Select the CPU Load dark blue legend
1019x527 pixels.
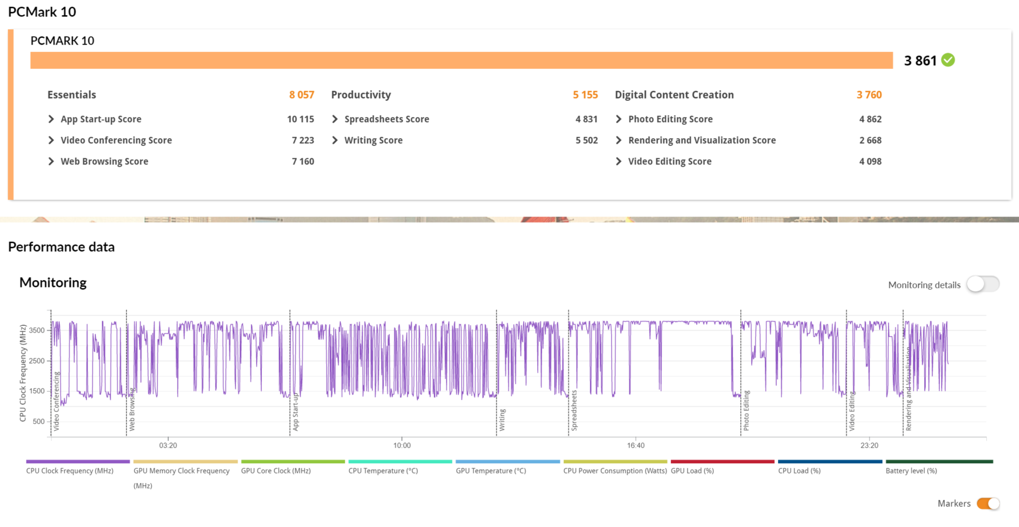830,467
